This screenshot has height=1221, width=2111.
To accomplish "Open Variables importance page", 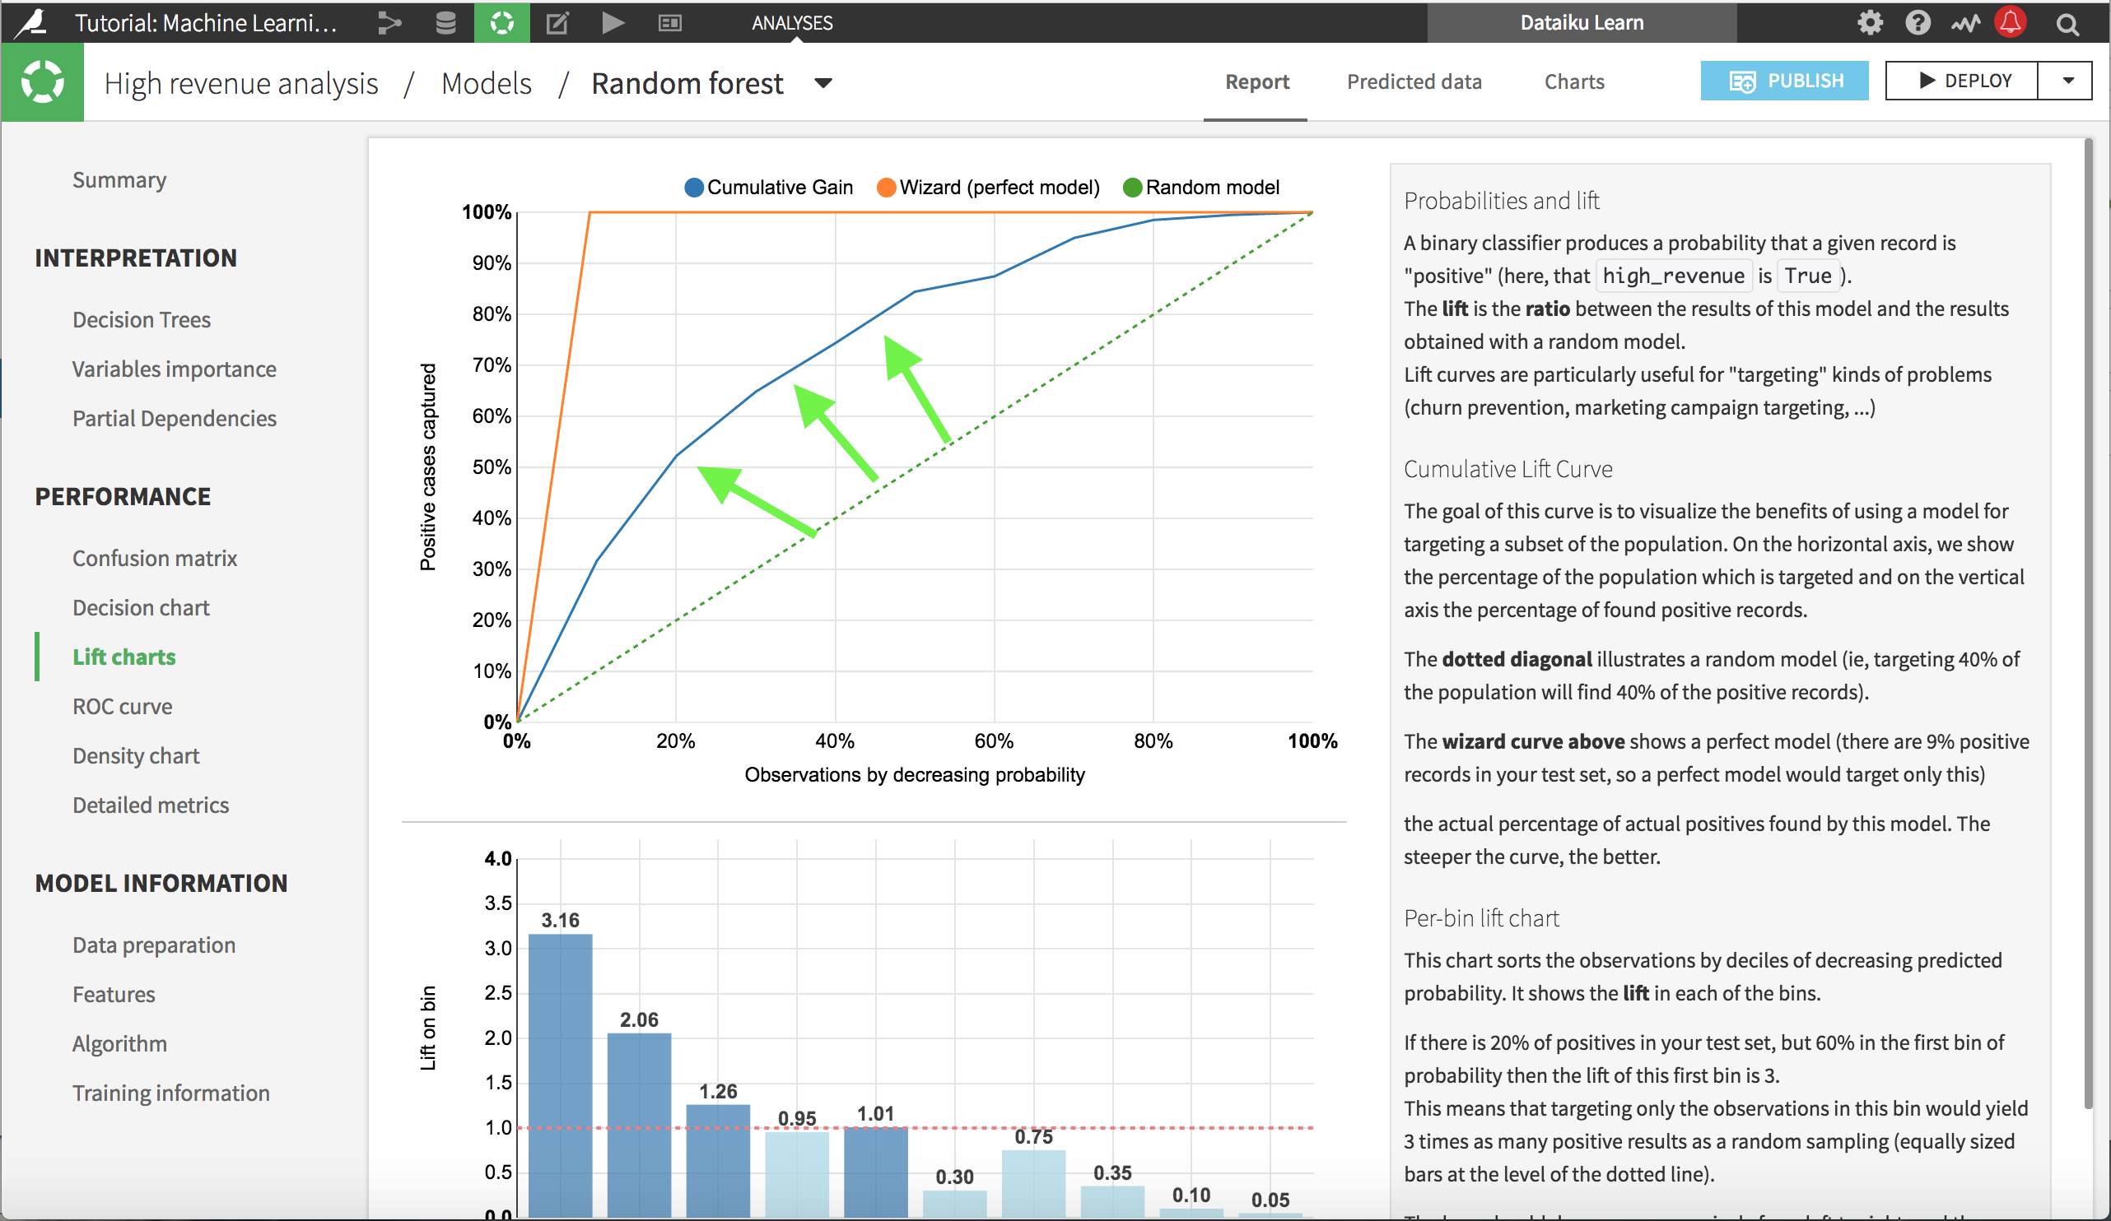I will [x=175, y=369].
